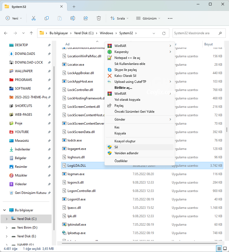Click the Rename icon in toolbar
The image size is (229, 252).
coord(73,18)
